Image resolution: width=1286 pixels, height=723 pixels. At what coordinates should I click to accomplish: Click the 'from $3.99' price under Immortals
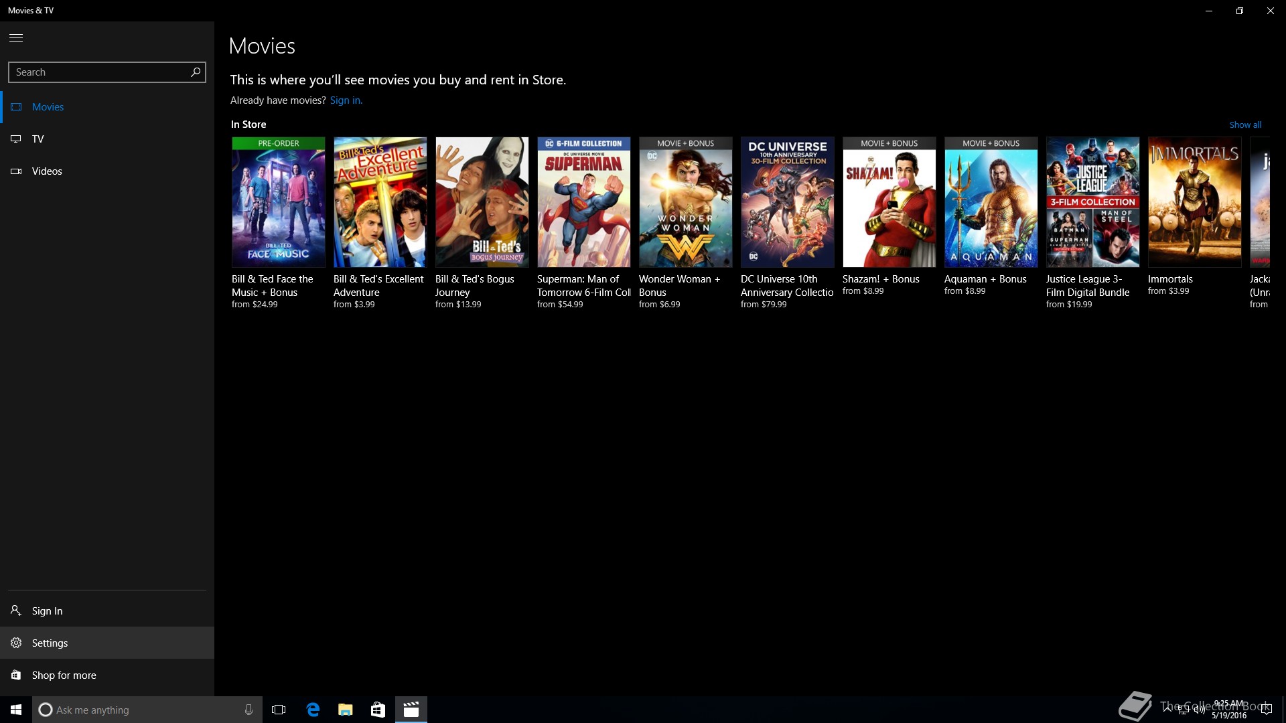tap(1168, 291)
